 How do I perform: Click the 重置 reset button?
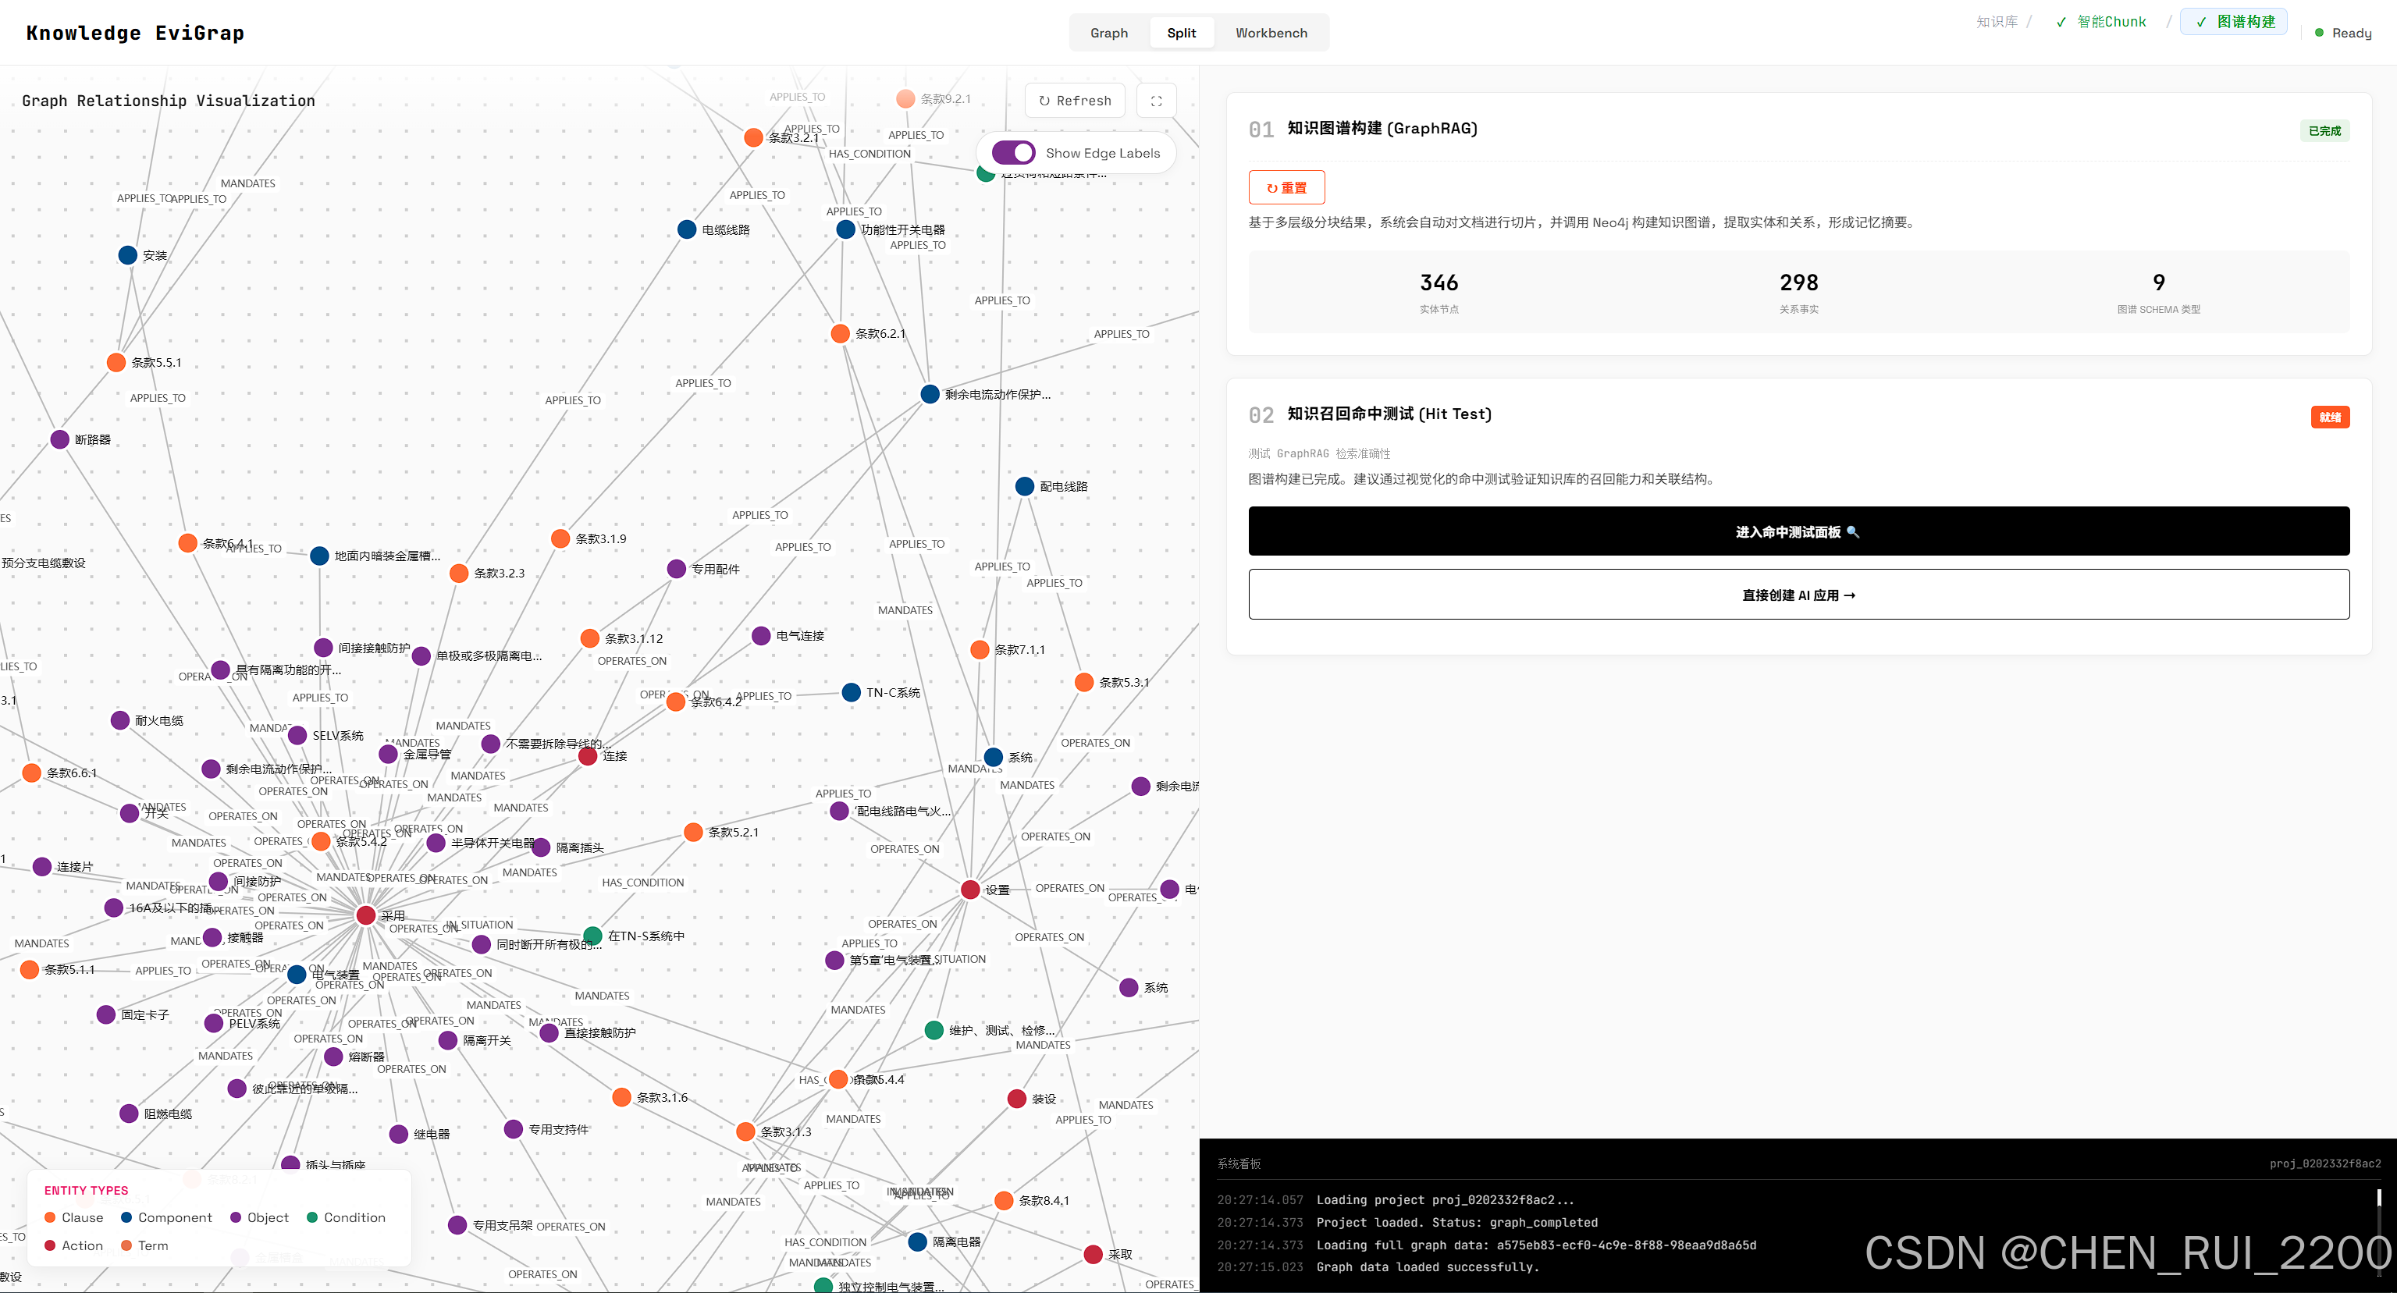1286,187
